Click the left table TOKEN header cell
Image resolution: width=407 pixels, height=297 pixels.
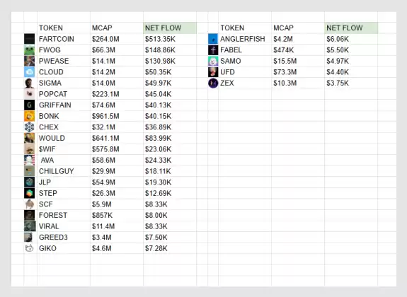point(64,28)
